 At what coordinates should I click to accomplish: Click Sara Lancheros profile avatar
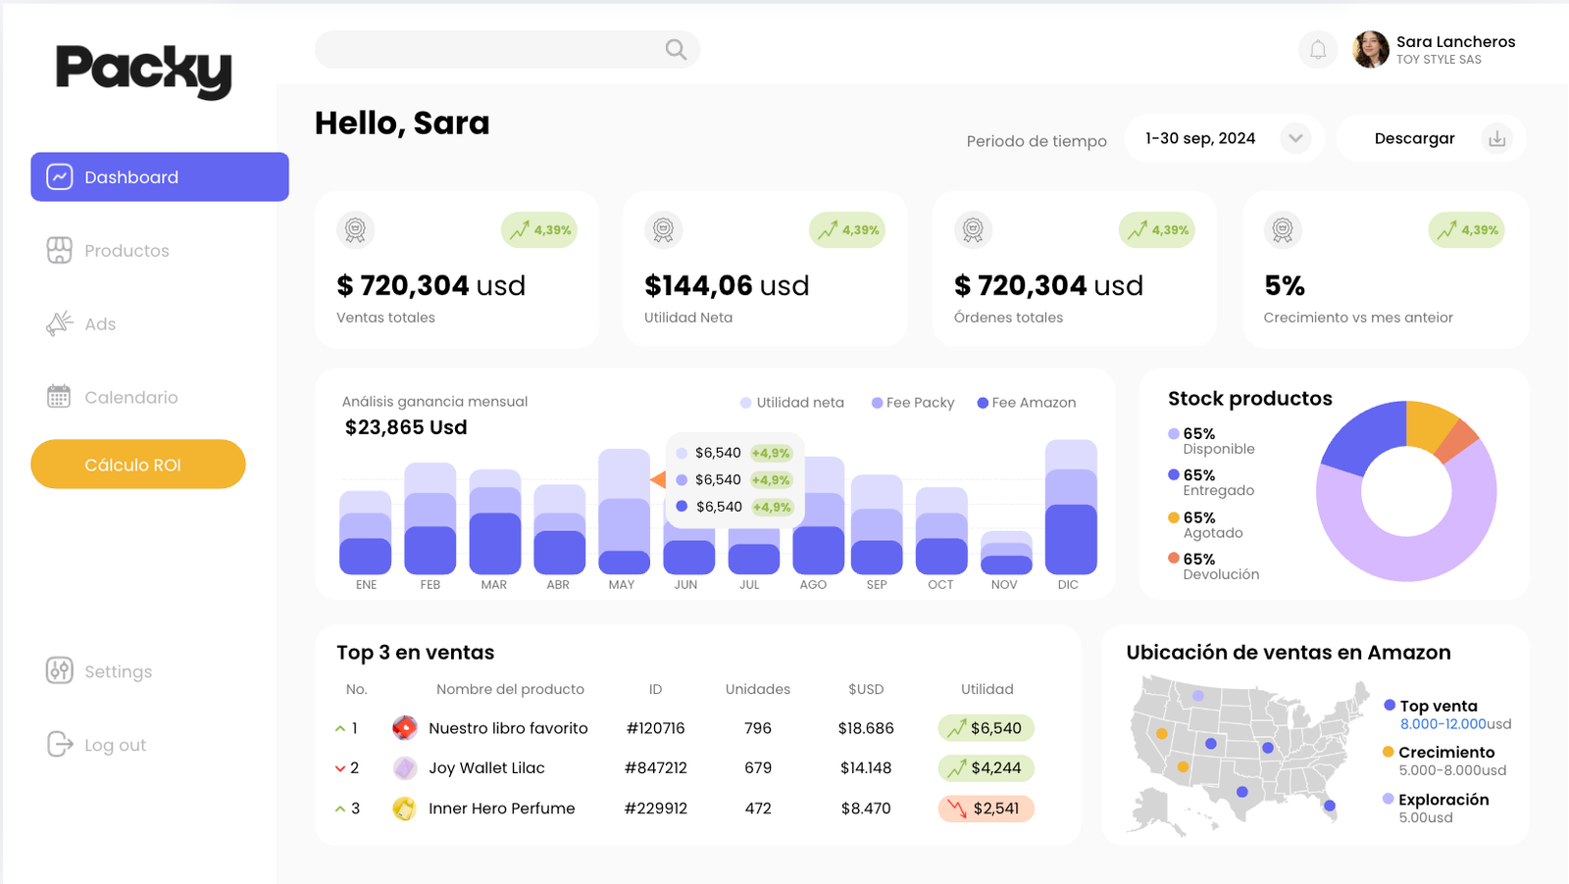[1371, 49]
